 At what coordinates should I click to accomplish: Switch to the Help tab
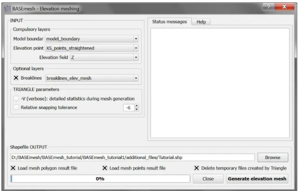[201, 22]
